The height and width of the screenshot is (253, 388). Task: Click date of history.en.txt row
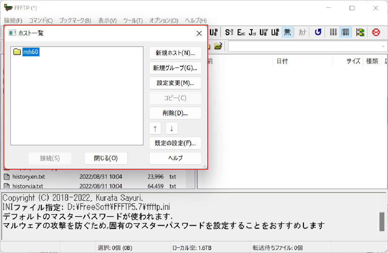click(101, 177)
